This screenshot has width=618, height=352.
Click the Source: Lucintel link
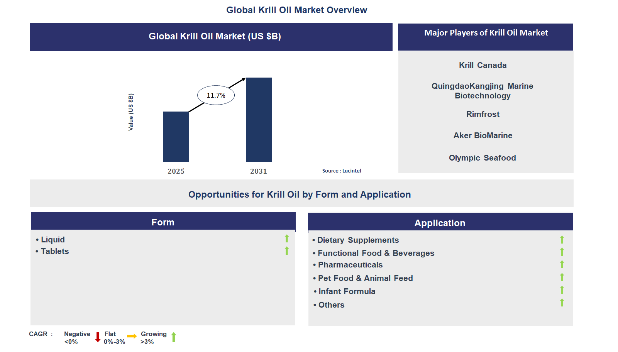click(x=342, y=170)
